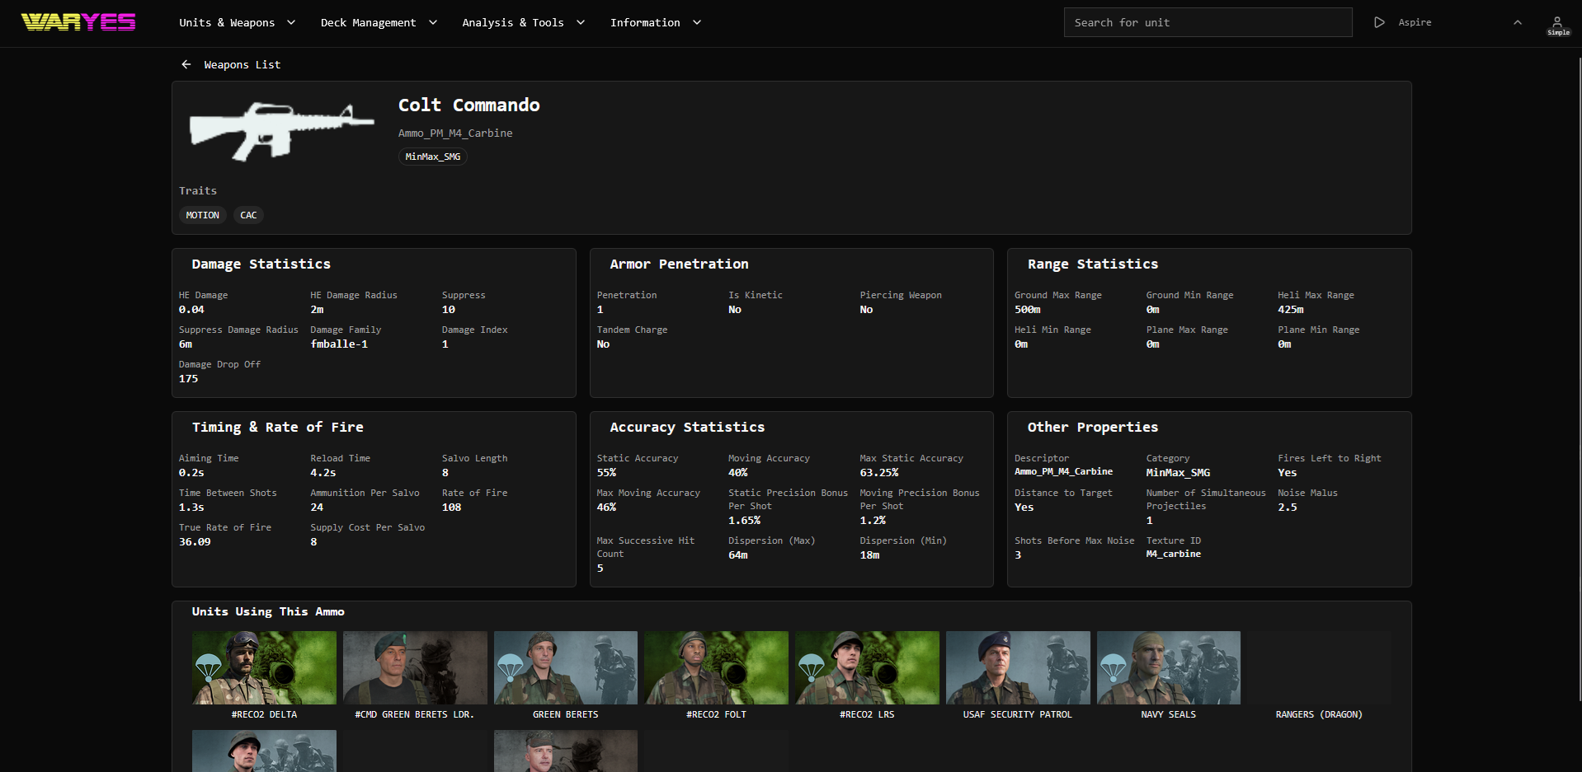Open the Simple user profile icon

pyautogui.click(x=1557, y=22)
